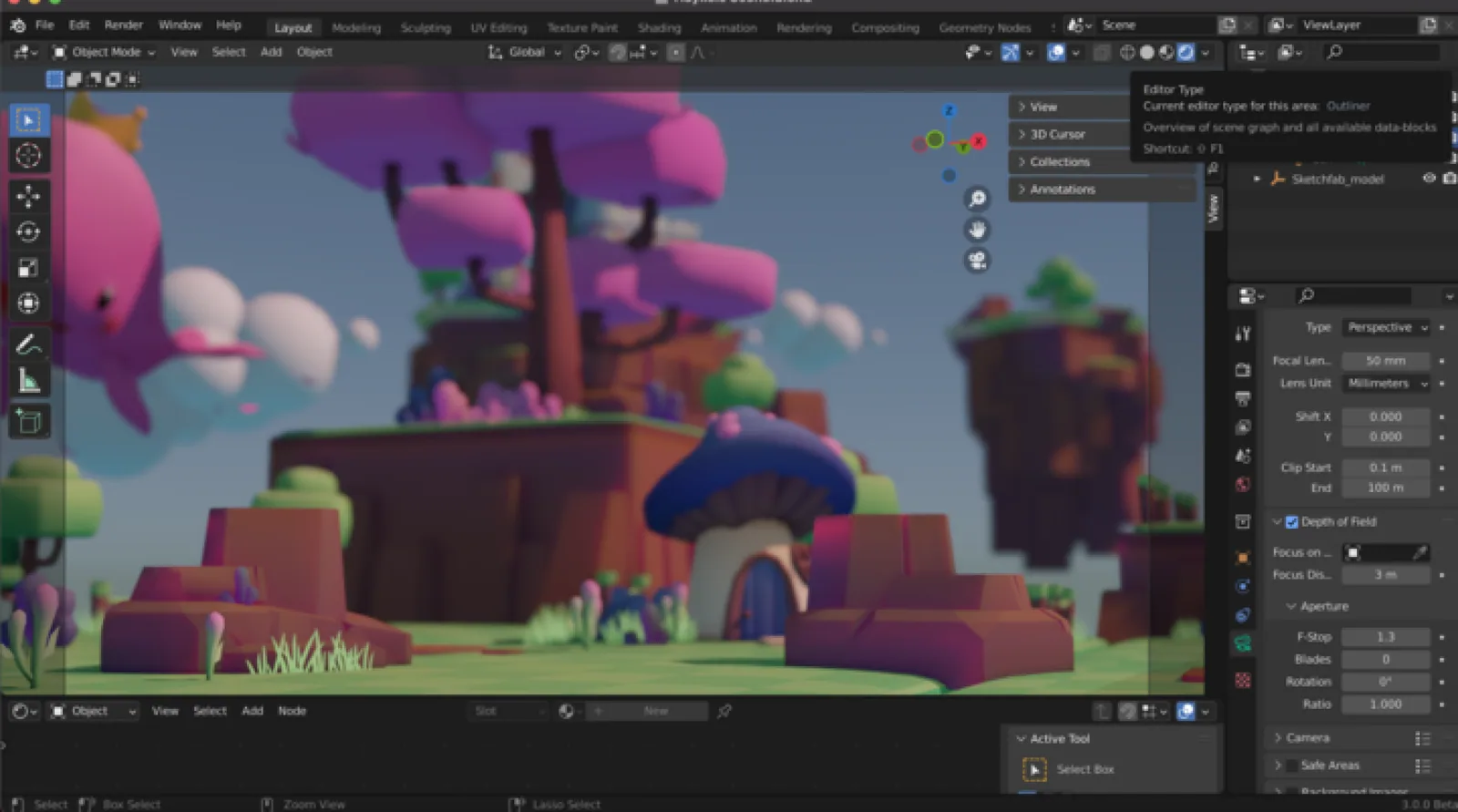Select the Annotate pencil tool

click(x=28, y=344)
